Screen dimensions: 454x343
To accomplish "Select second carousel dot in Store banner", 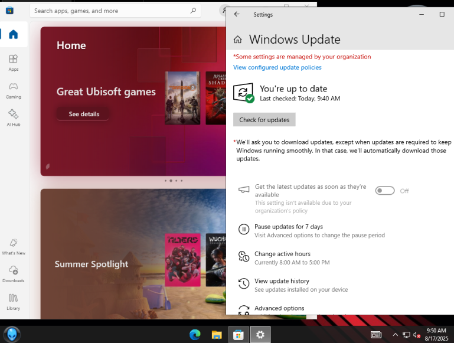I will pos(171,181).
